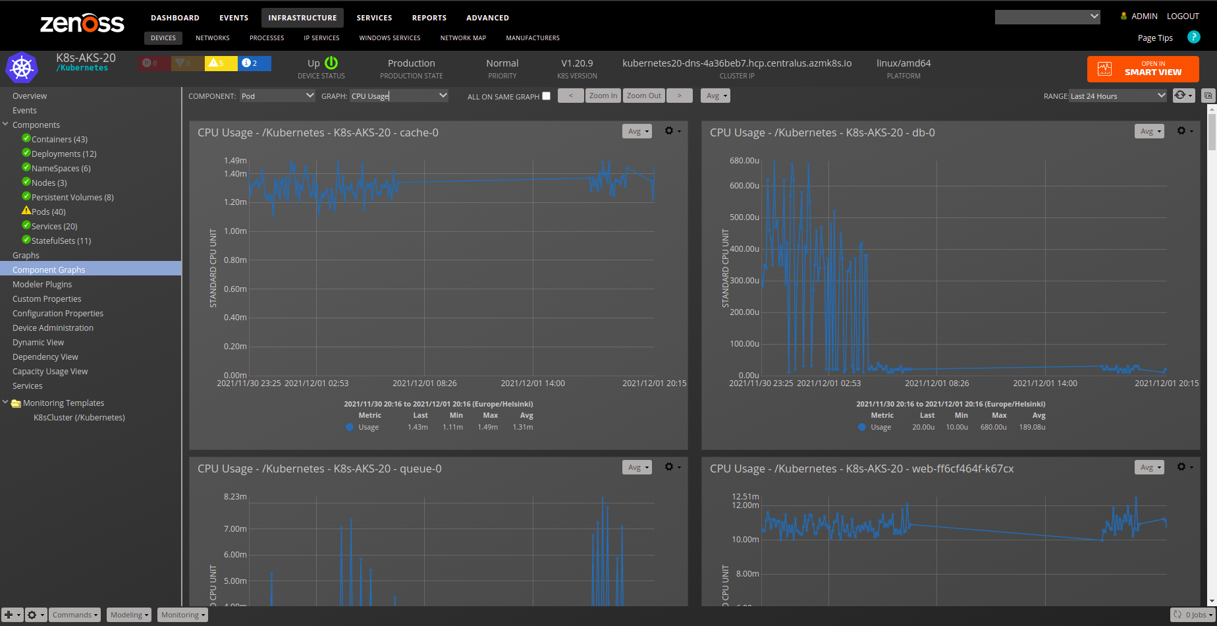Click the Deployments green check status icon

click(26, 153)
